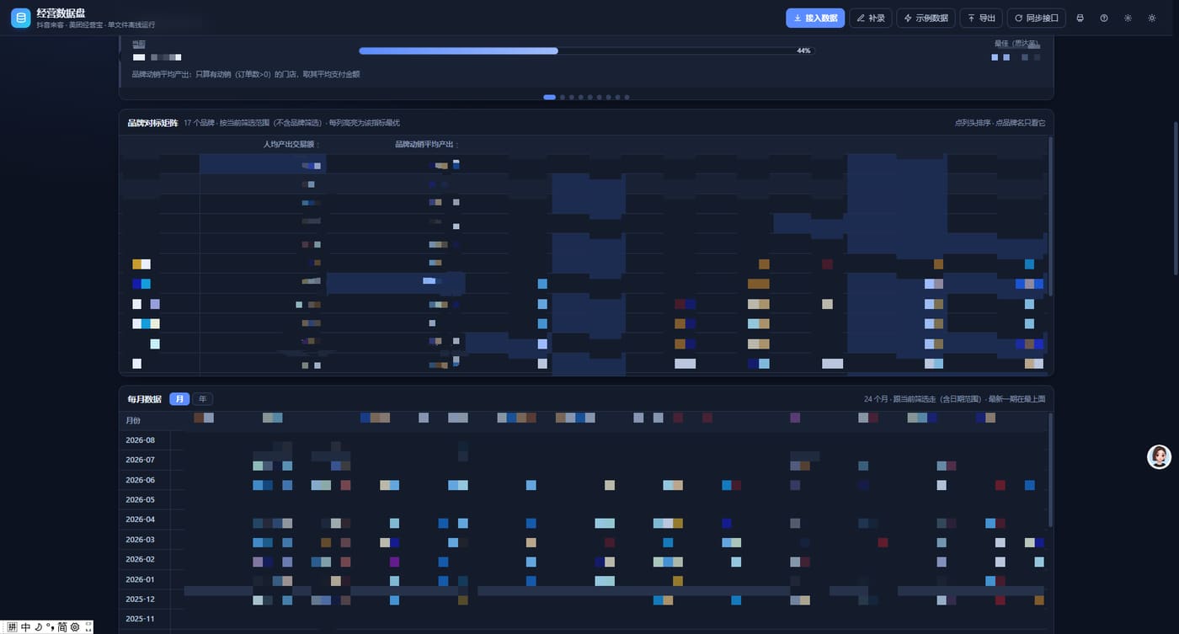Viewport: 1179px width, 634px height.
Task: Click the 月份 column header
Action: [134, 420]
